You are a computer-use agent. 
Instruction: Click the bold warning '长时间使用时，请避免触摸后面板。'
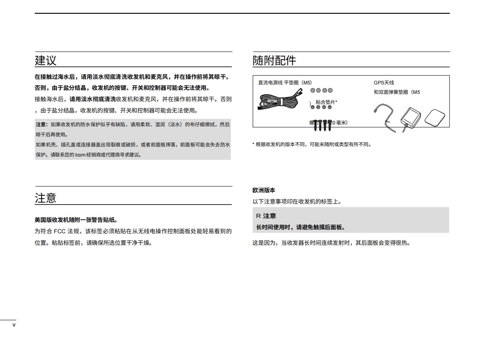(301, 227)
